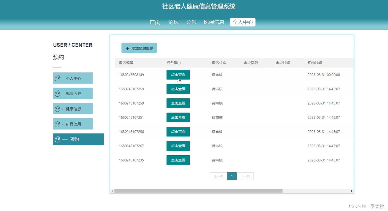Viewport: 388px width, 211px height.
Task: Click the 上一页 pagination button
Action: pyautogui.click(x=218, y=176)
